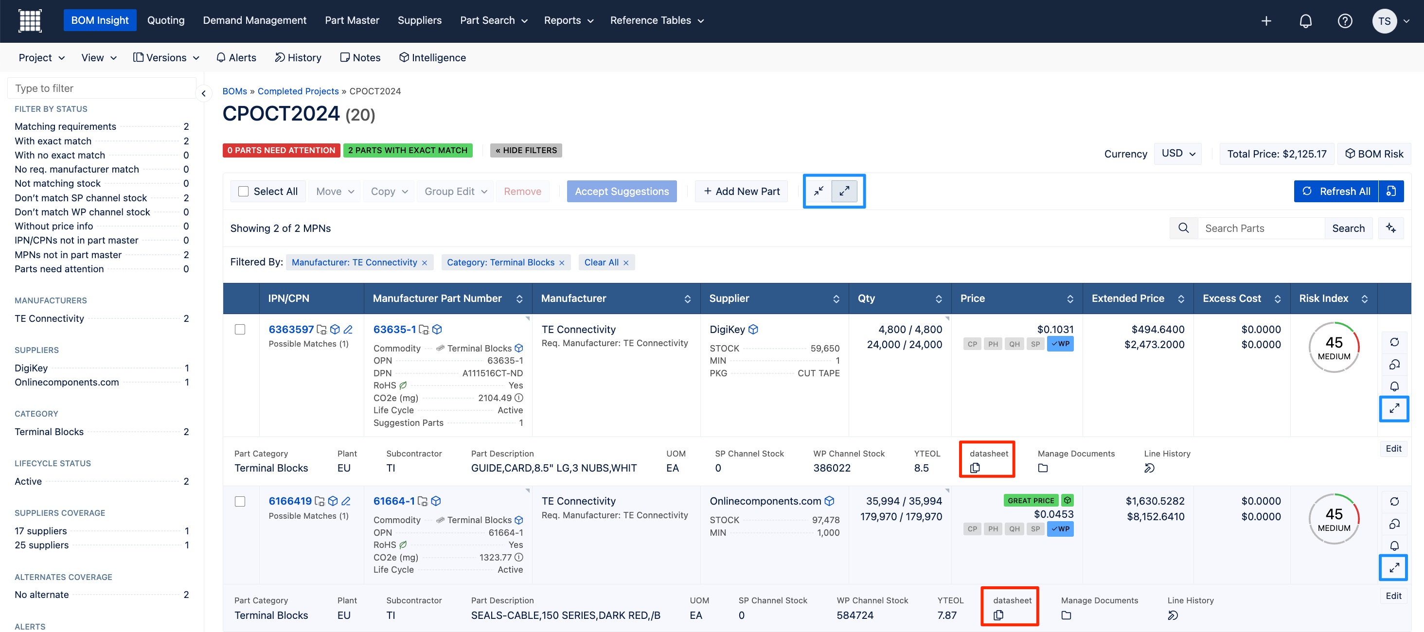
Task: Copy MPN 63635-1 to clipboard
Action: [424, 329]
